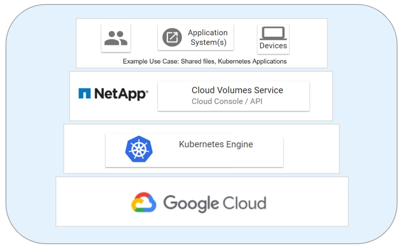Image resolution: width=411 pixels, height=248 pixels.
Task: Click the Devices laptop icon
Action: tap(273, 33)
